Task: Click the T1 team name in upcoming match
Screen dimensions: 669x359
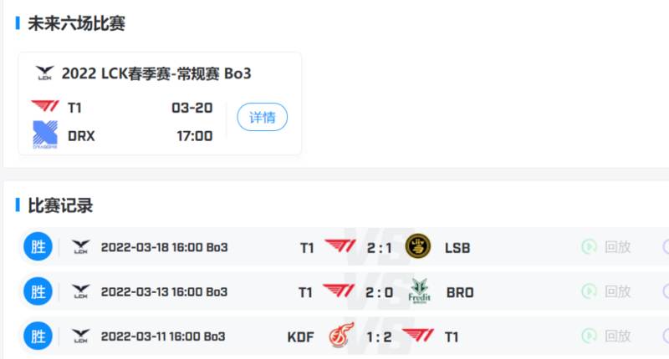Action: pyautogui.click(x=75, y=107)
